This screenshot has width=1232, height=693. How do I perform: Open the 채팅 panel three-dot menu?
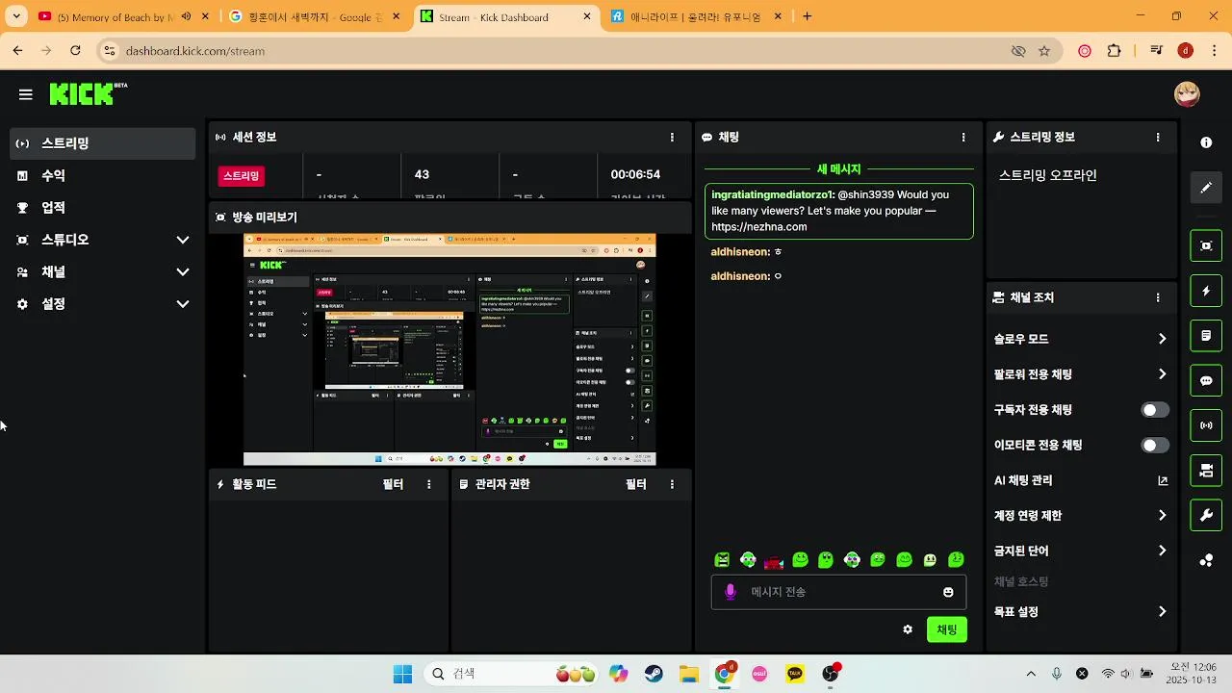click(x=963, y=138)
